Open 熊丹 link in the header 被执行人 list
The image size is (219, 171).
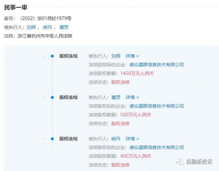pos(48,27)
